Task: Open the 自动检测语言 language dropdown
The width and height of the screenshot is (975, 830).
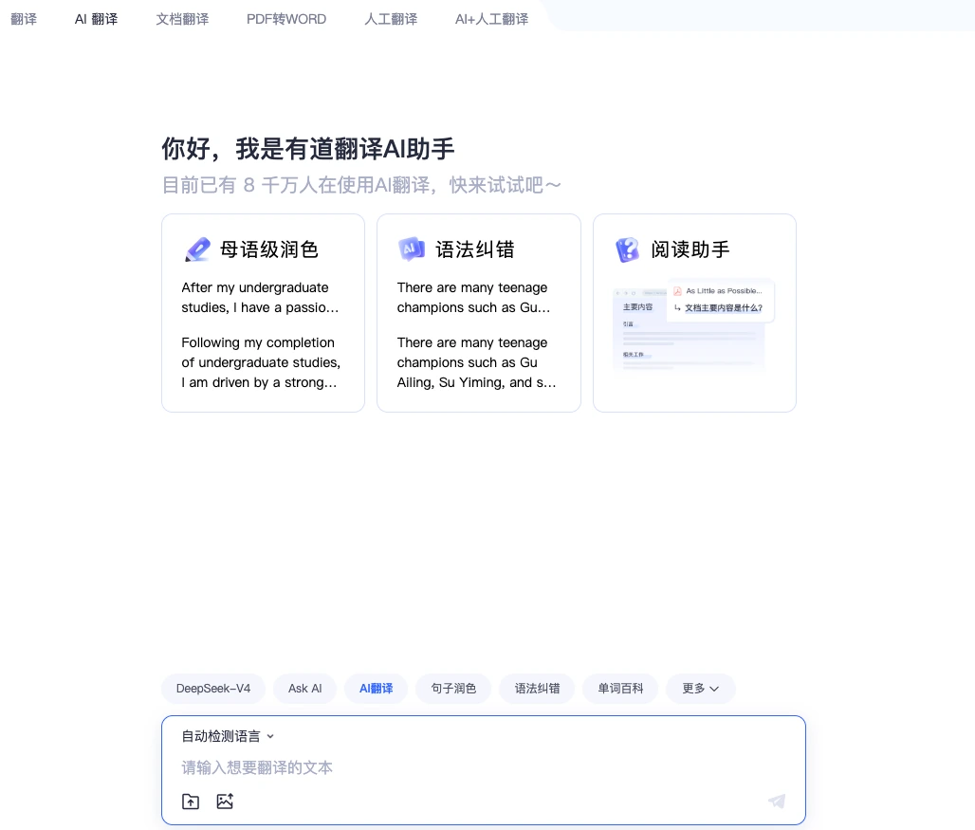Action: [x=228, y=736]
